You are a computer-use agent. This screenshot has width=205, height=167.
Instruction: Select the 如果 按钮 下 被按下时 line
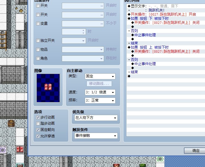point(166,18)
